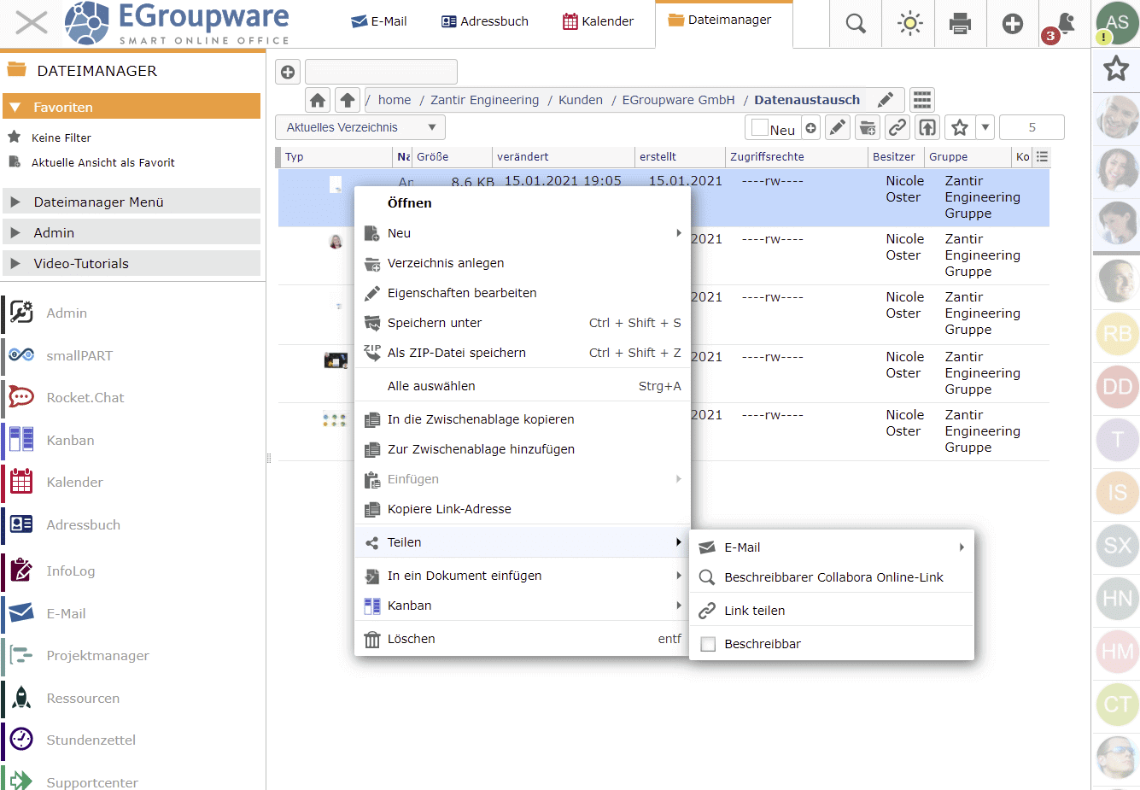This screenshot has height=790, width=1140.
Task: Click the home directory icon
Action: pyautogui.click(x=318, y=100)
